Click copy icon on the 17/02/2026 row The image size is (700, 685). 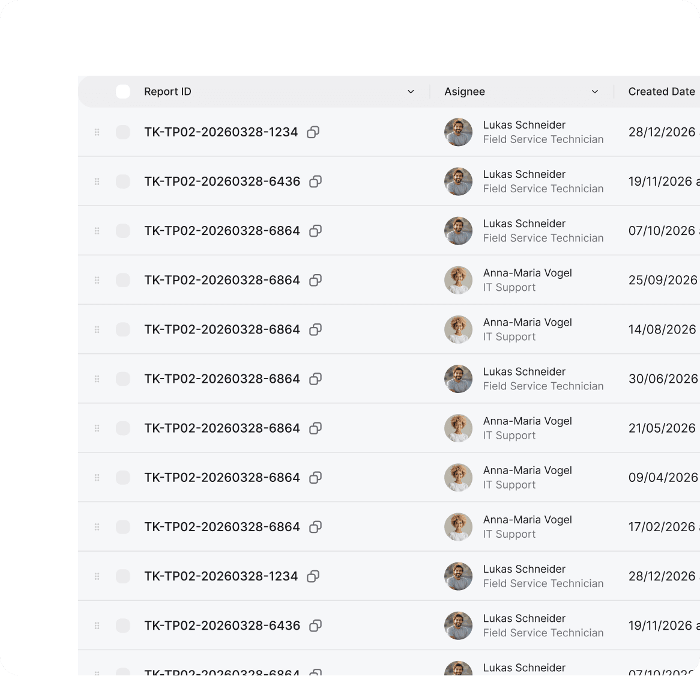coord(315,527)
